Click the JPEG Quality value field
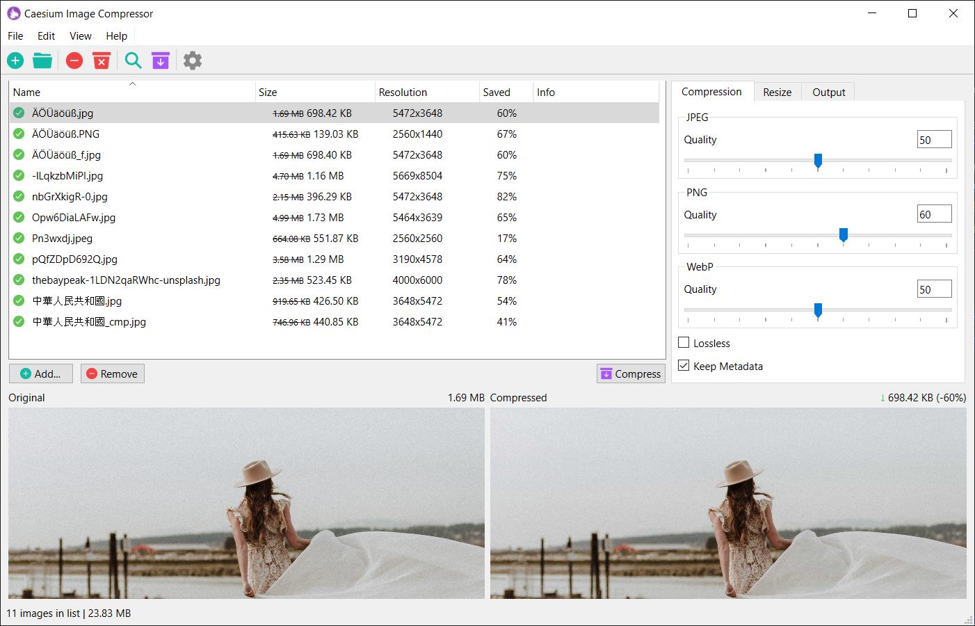 934,139
